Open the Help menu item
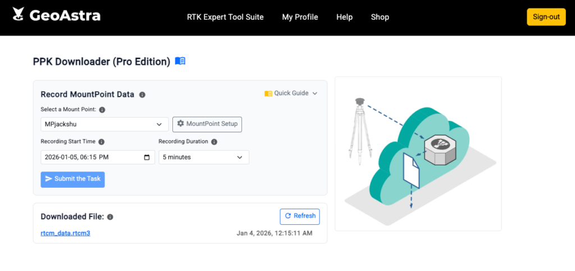The width and height of the screenshot is (575, 271). pos(344,17)
